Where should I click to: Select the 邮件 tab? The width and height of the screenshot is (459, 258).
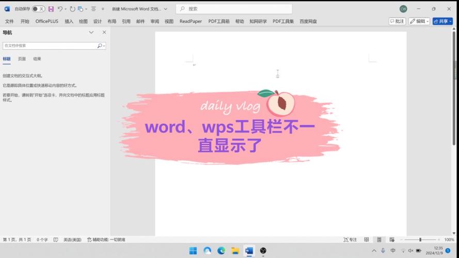(x=140, y=21)
